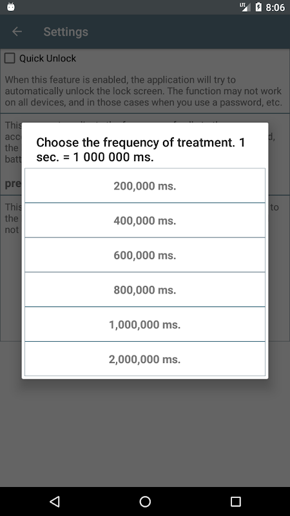Tap the LTE signal strength icon
This screenshot has width=290, height=516.
(245, 7)
